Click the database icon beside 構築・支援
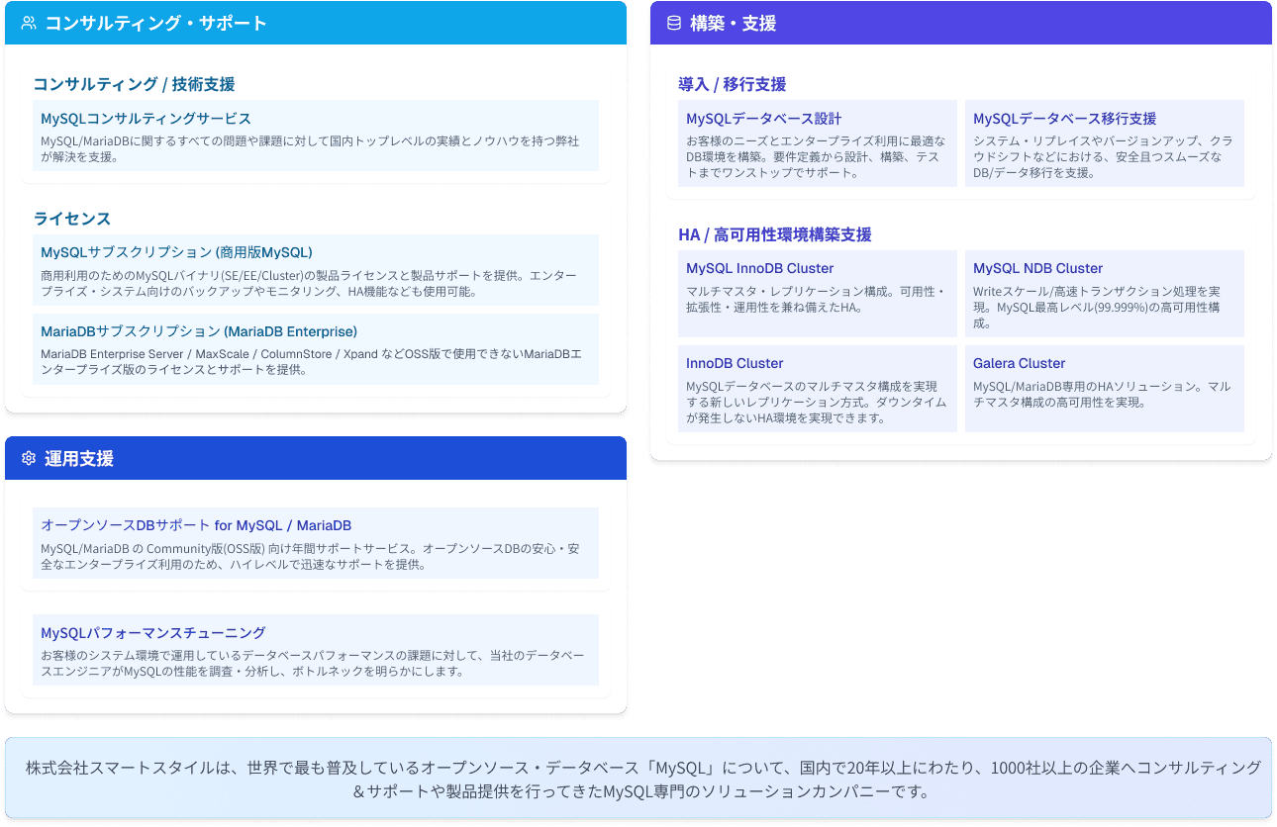 [x=674, y=23]
